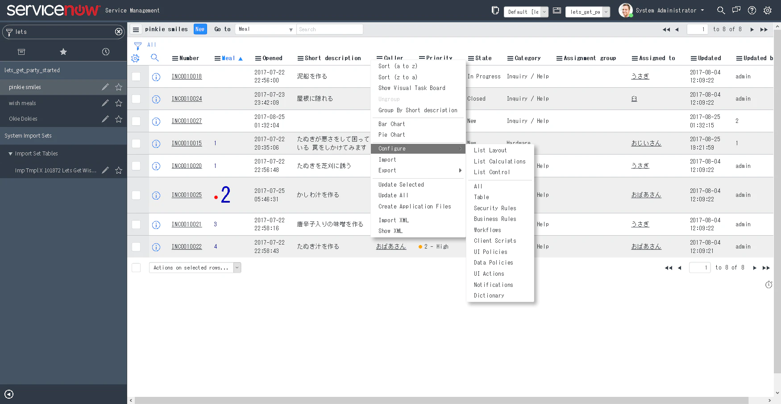Clear the navigator filter text
Viewport: 781px width, 404px height.
click(119, 32)
